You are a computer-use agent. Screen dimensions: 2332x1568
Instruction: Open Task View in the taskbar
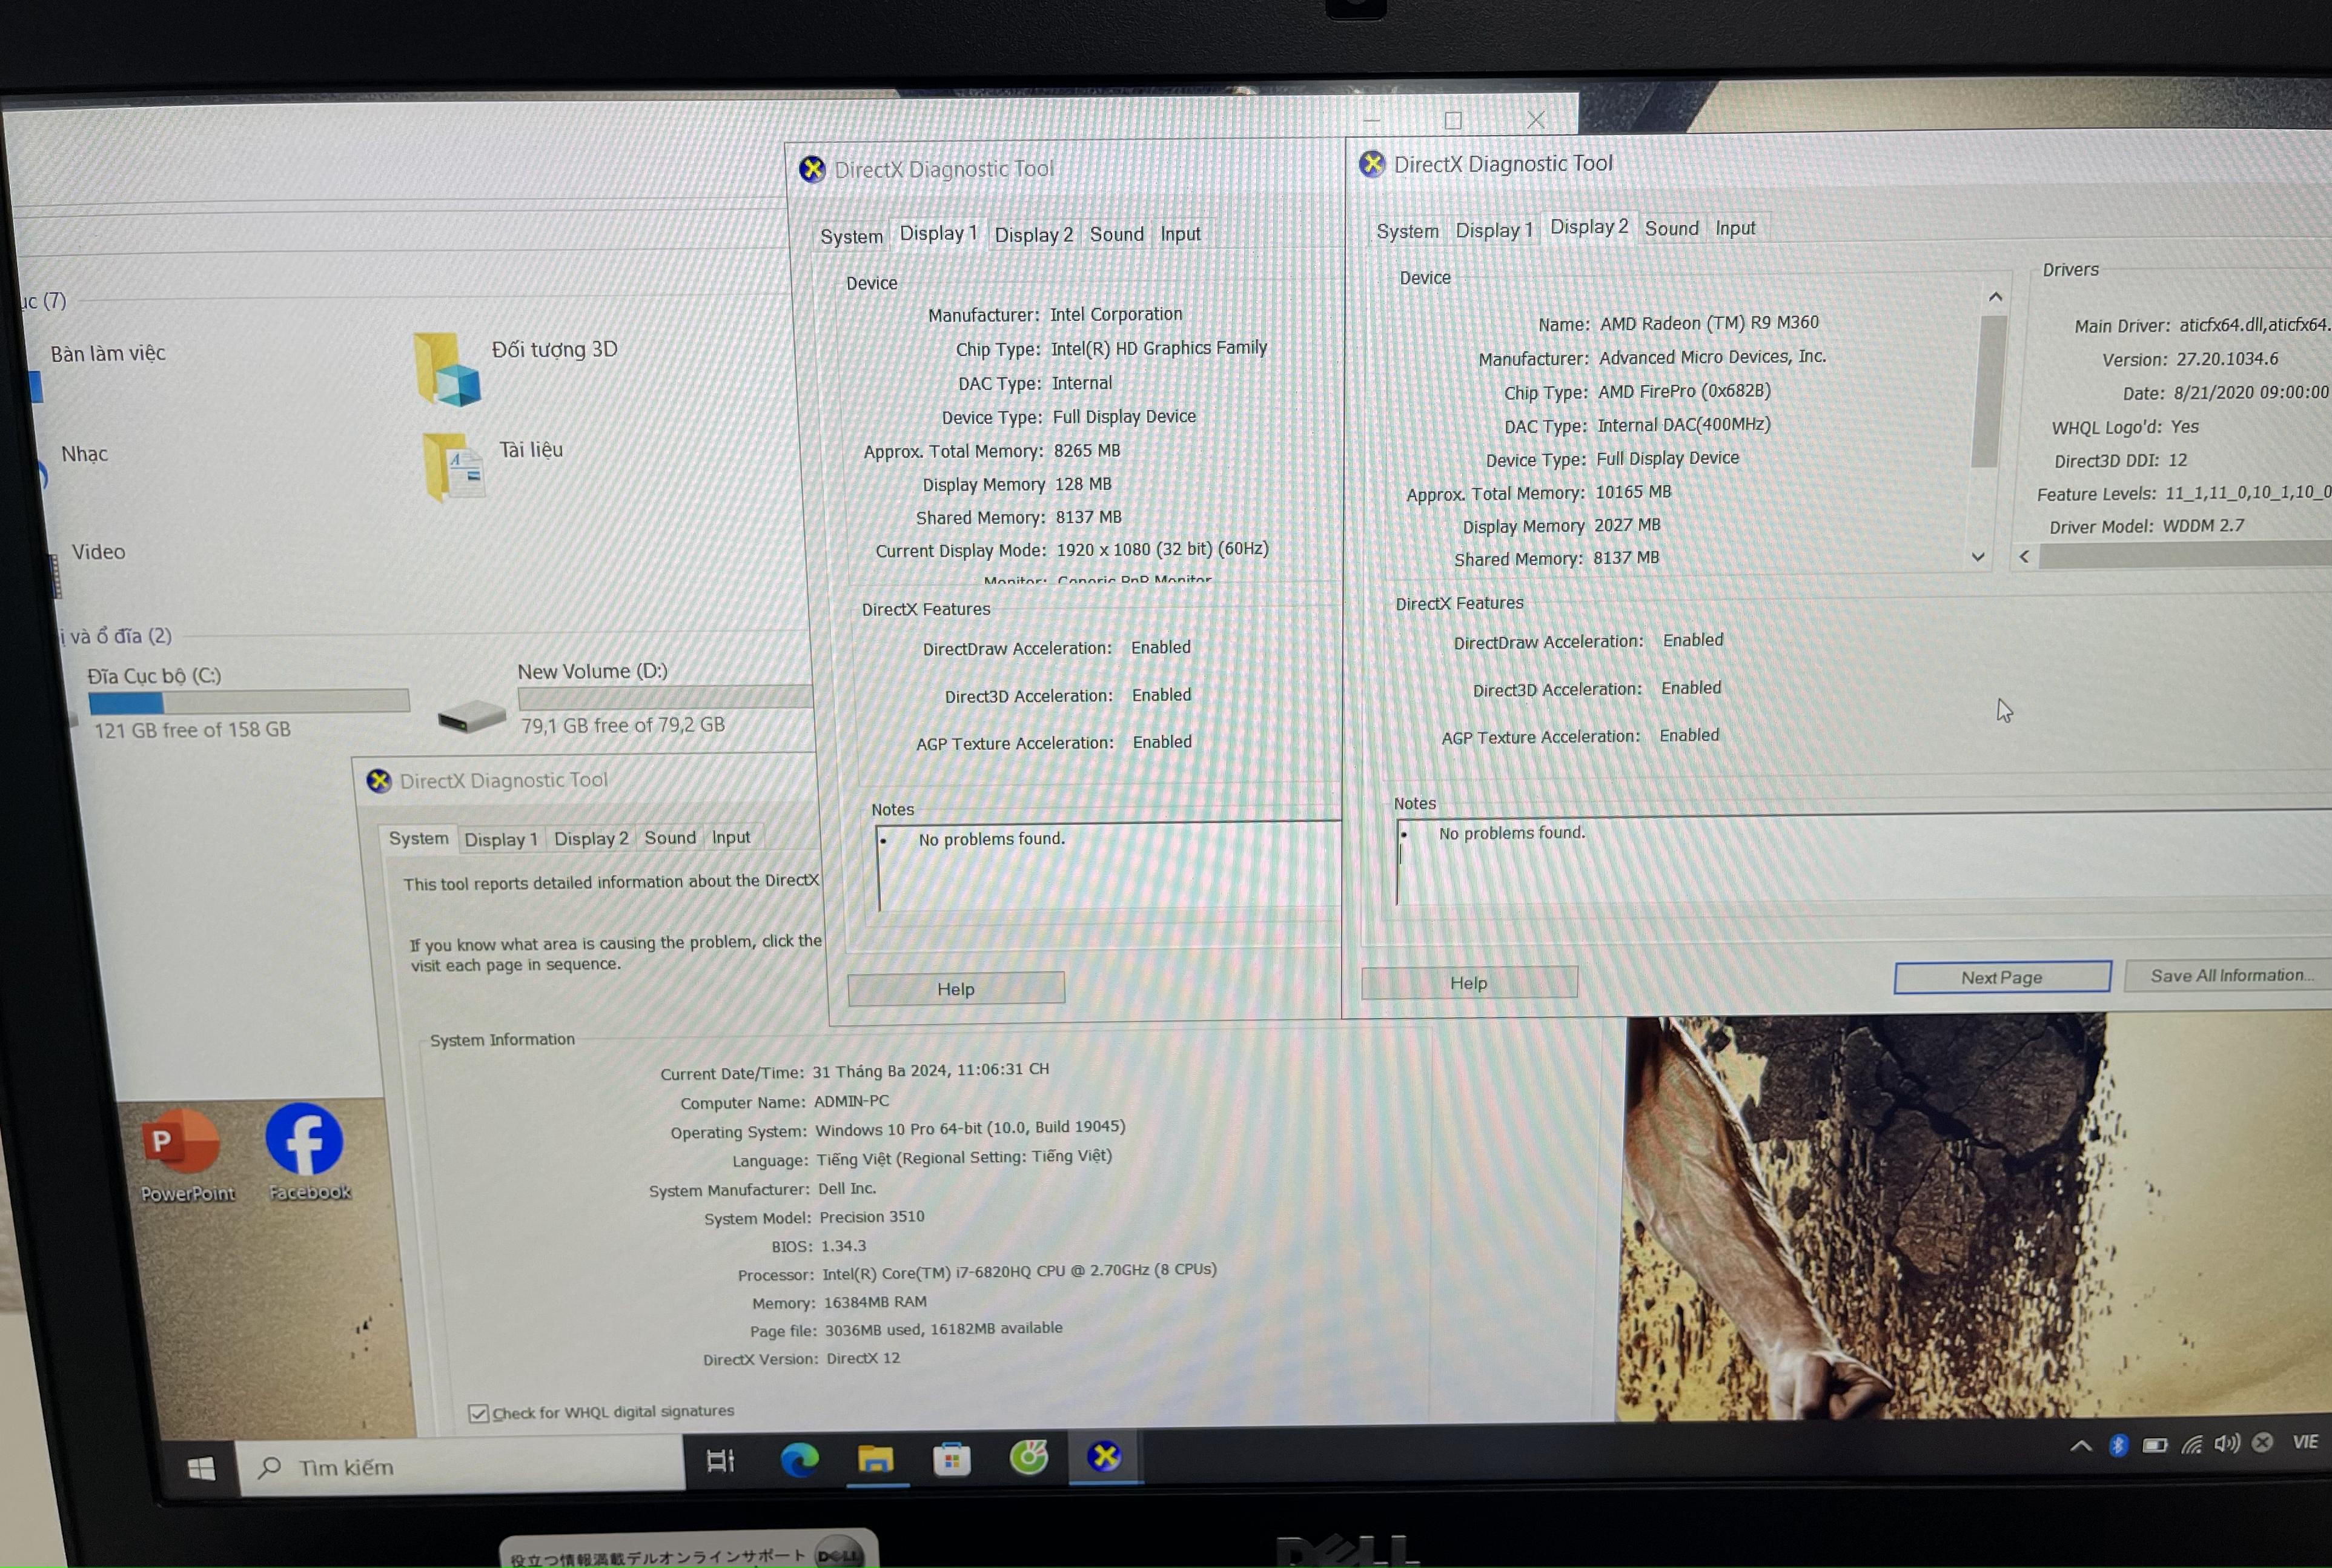click(720, 1461)
